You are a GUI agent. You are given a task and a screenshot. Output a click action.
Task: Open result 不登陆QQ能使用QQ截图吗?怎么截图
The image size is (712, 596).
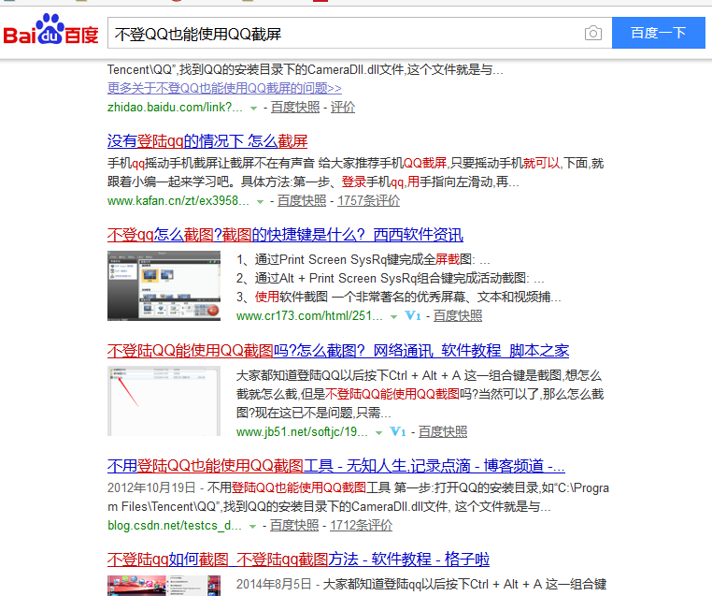(338, 351)
